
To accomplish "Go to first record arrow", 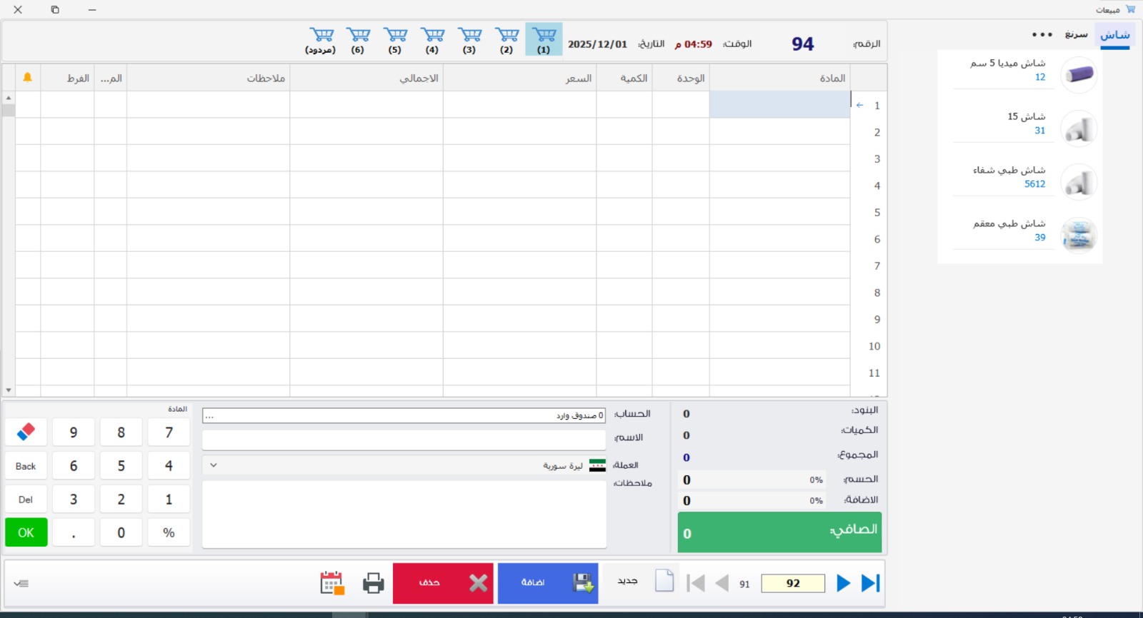I will pyautogui.click(x=695, y=583).
